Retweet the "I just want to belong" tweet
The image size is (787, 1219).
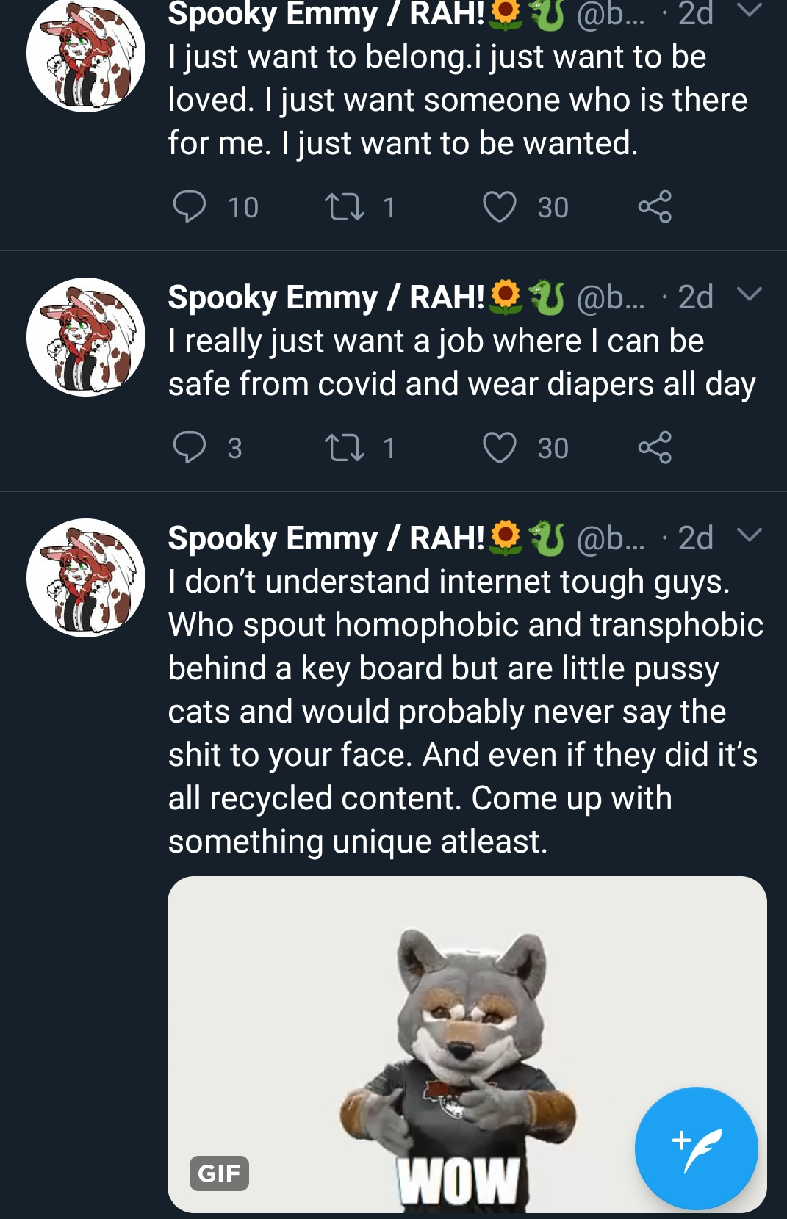345,206
